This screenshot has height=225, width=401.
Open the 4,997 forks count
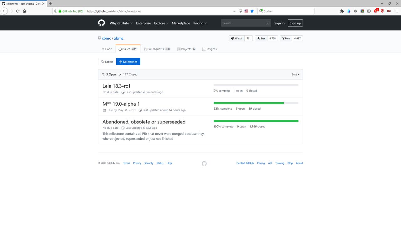coord(298,38)
